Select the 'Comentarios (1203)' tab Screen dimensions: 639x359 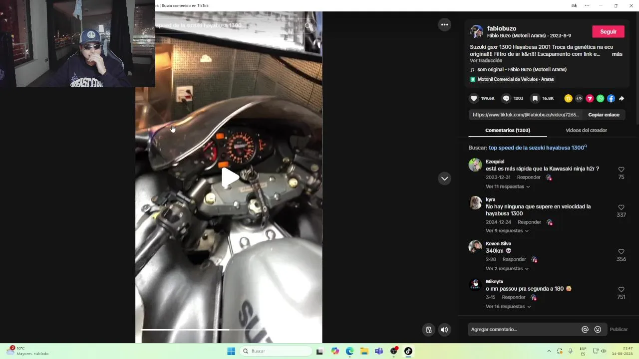508,130
